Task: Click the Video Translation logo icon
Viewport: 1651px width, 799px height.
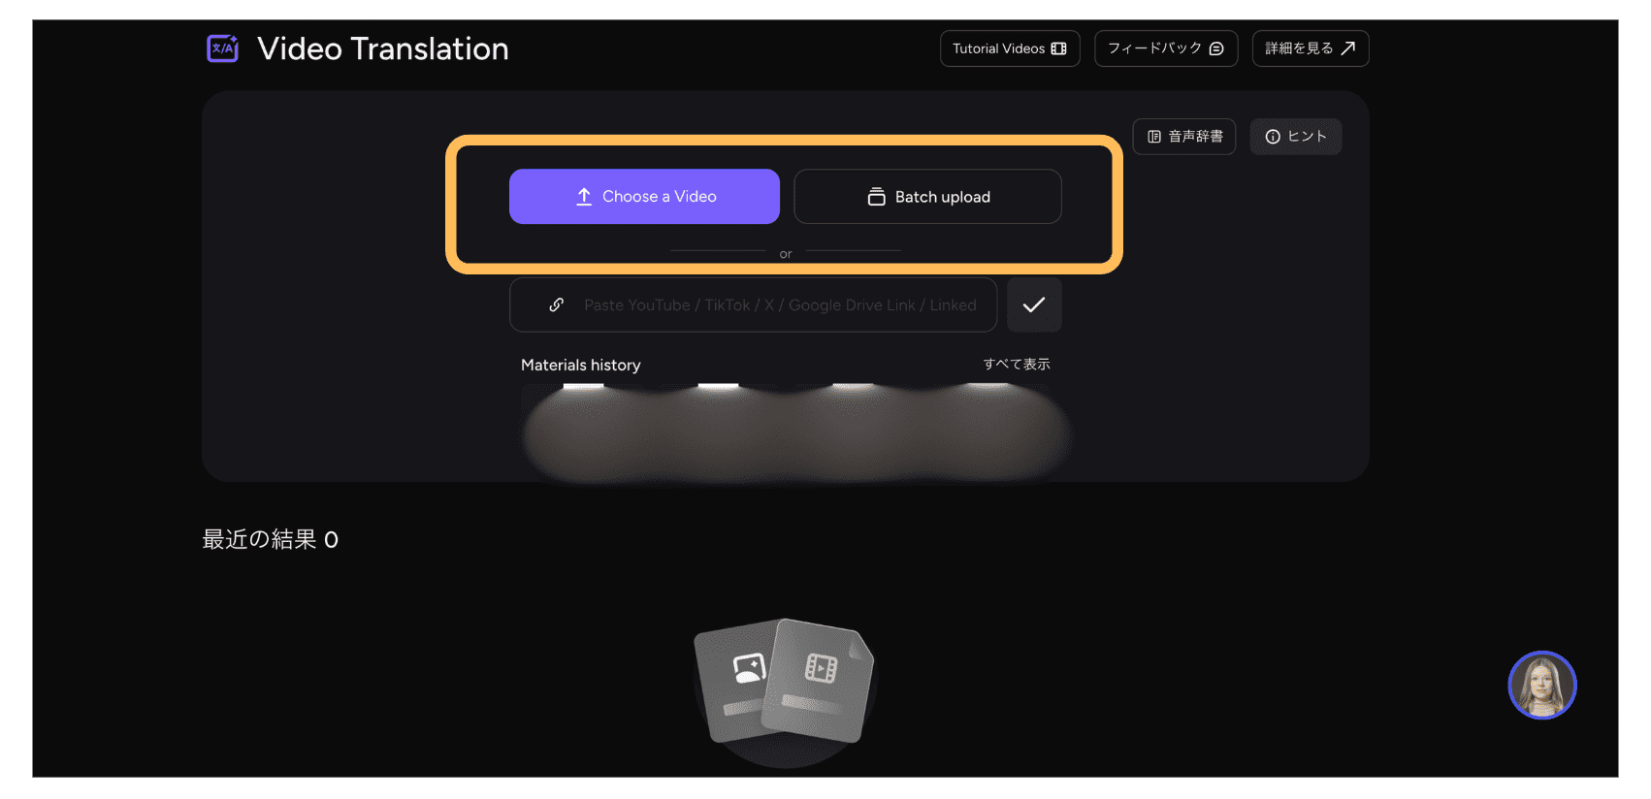Action: tap(222, 48)
